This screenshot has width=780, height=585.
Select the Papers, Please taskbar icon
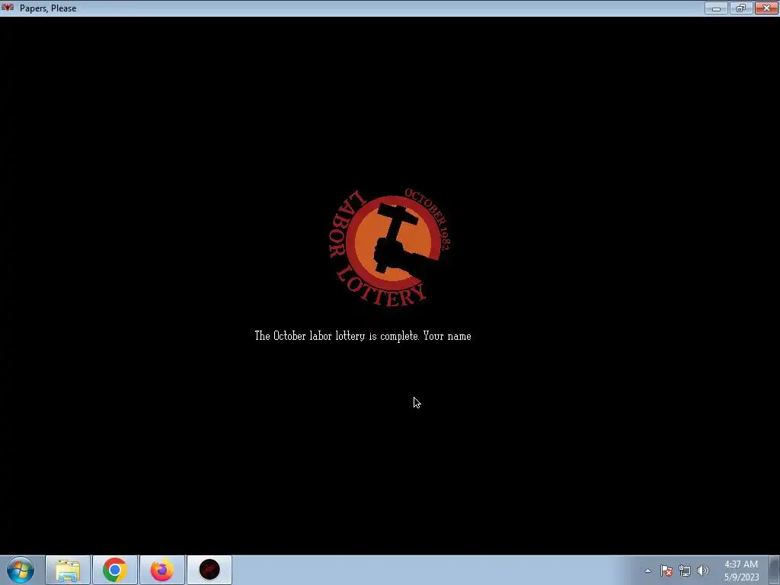[x=209, y=570]
